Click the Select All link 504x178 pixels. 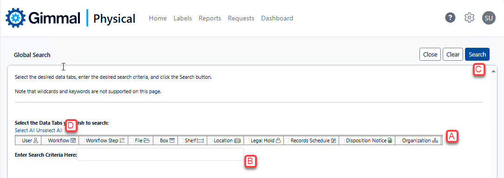coord(25,130)
